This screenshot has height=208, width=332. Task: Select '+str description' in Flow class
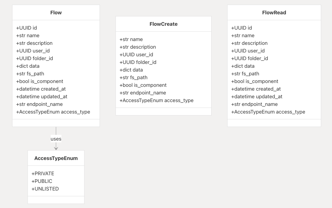pos(34,43)
